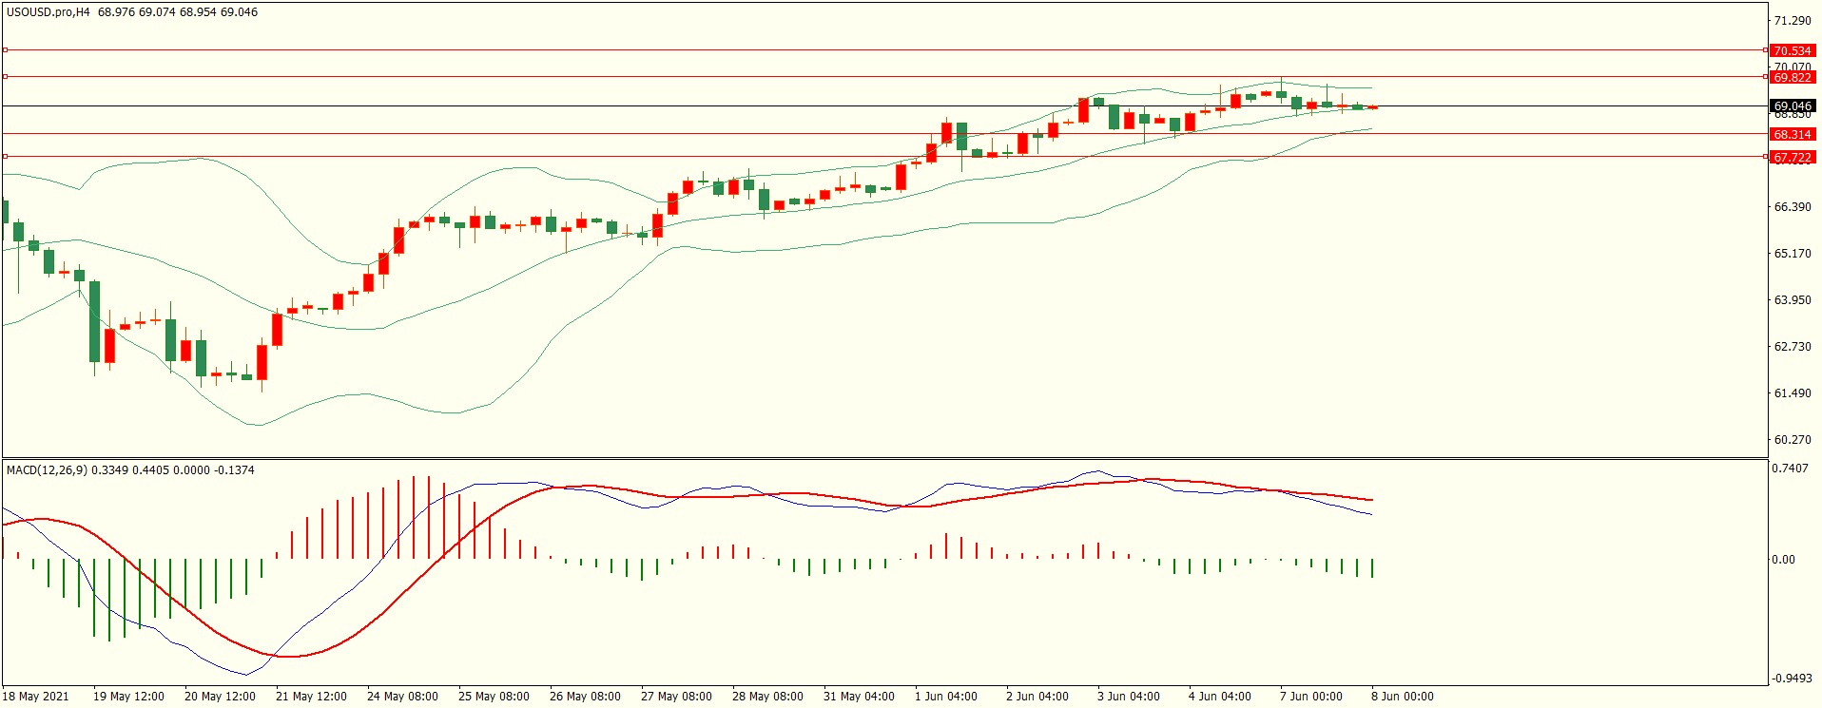Click the 70.534 red price level label

pyautogui.click(x=1792, y=50)
